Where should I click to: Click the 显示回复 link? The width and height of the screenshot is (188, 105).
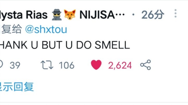17,87
